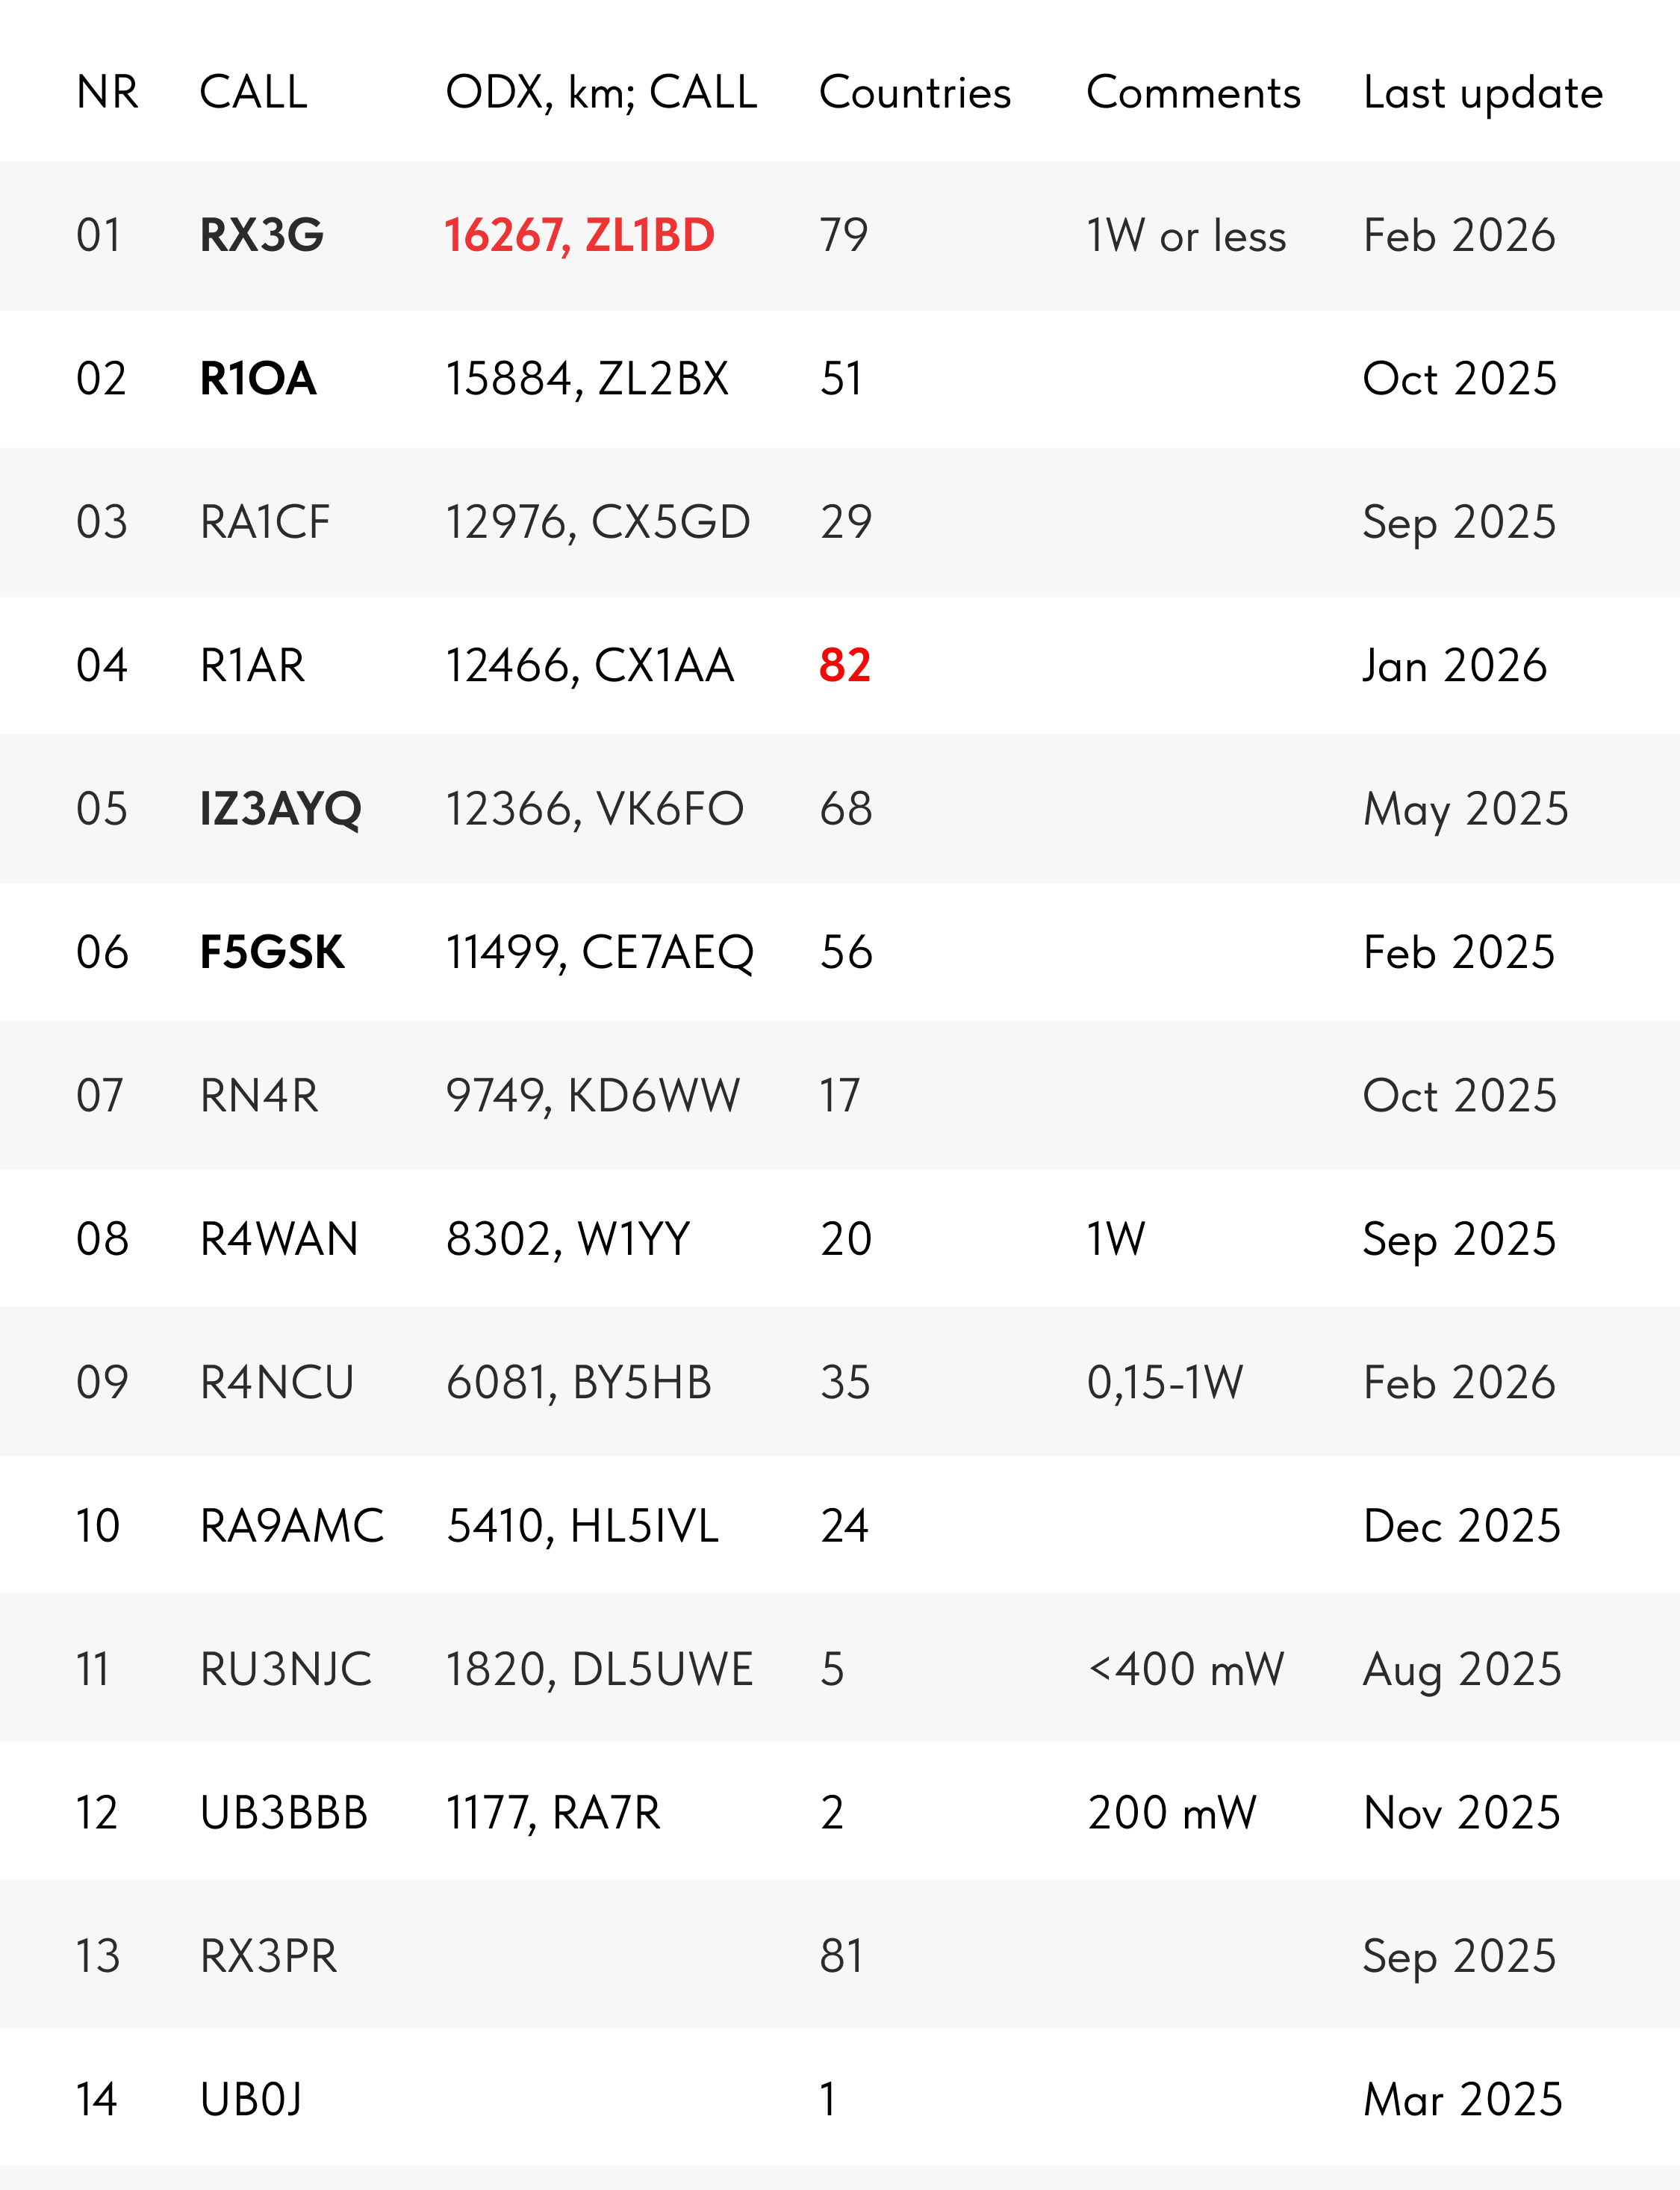Screen dimensions: 1680x2190
Task: Select the 9749, KD6WW entry
Action: click(593, 1096)
